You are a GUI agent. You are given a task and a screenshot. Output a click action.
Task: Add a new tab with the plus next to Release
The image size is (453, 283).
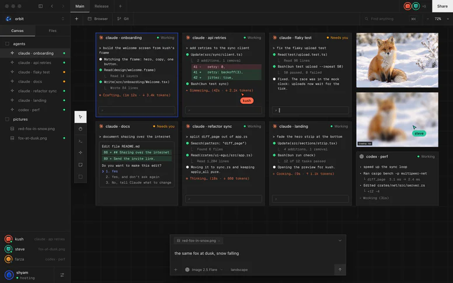[x=120, y=6]
